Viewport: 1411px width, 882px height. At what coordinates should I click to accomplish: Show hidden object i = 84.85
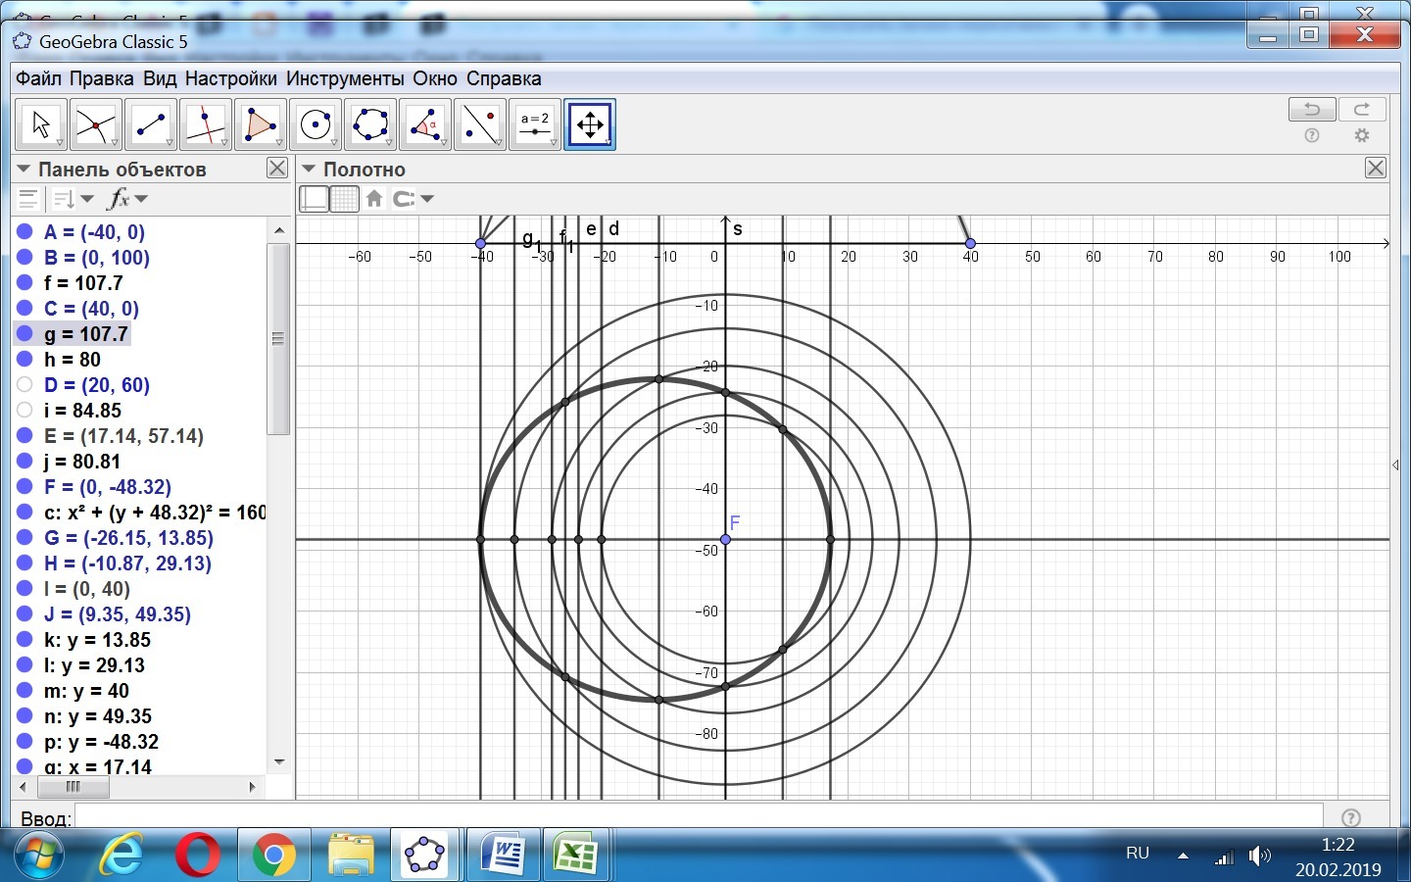24,411
